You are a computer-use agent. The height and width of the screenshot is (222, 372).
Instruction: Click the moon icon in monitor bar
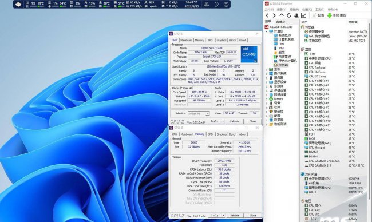click(216, 4)
